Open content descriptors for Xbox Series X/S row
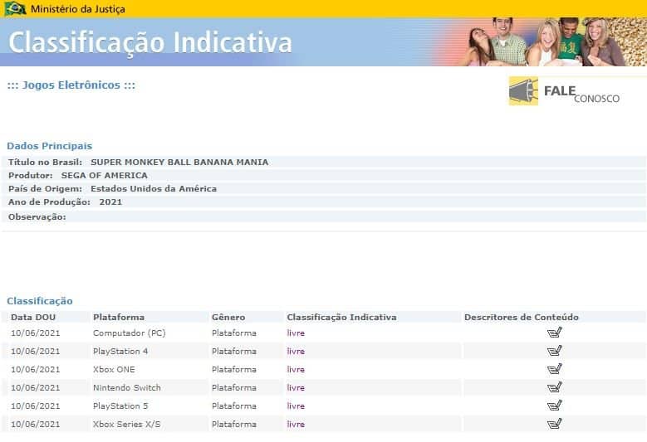647x442 pixels. [554, 424]
